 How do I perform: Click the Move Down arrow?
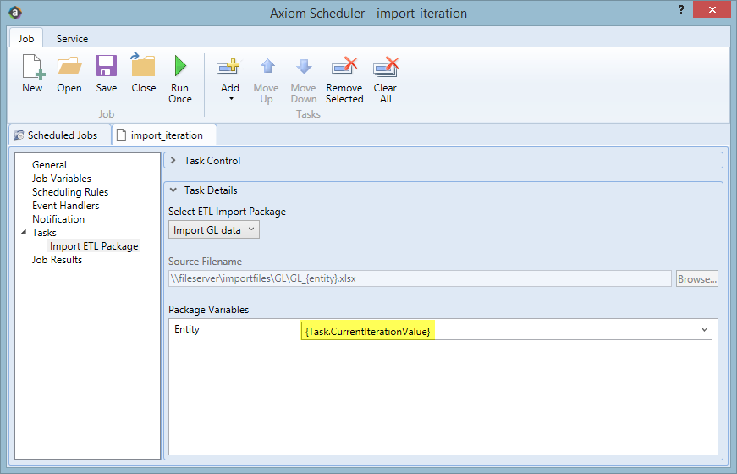click(x=304, y=66)
